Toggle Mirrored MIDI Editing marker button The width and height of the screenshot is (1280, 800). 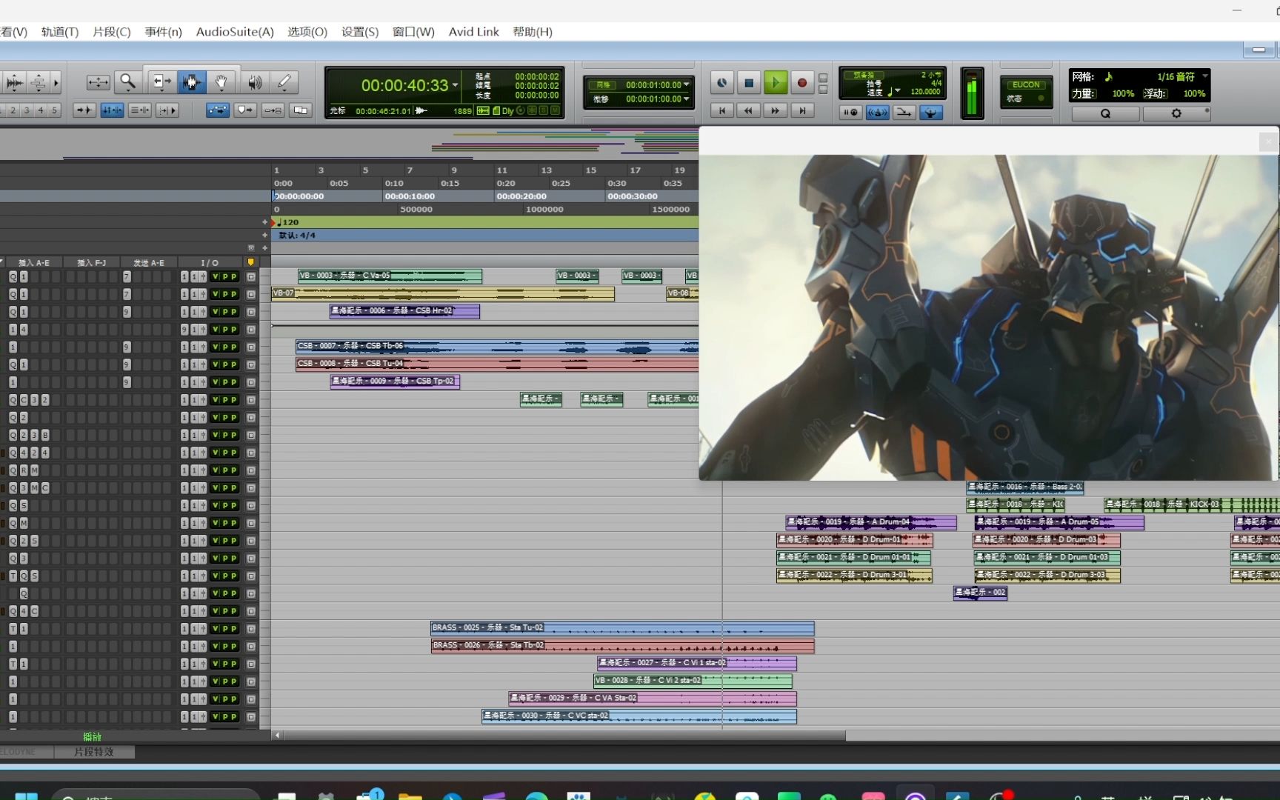(244, 110)
